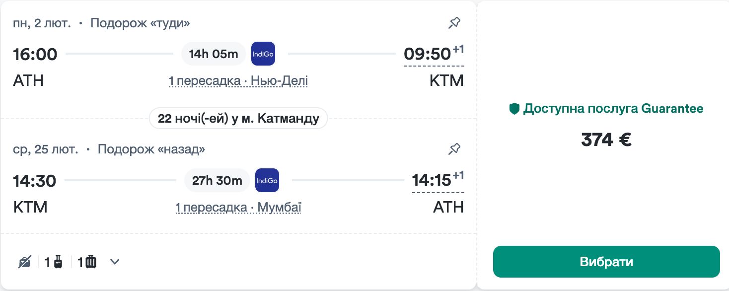Click the green Guarantee shield icon
This screenshot has height=291, width=729.
click(514, 109)
